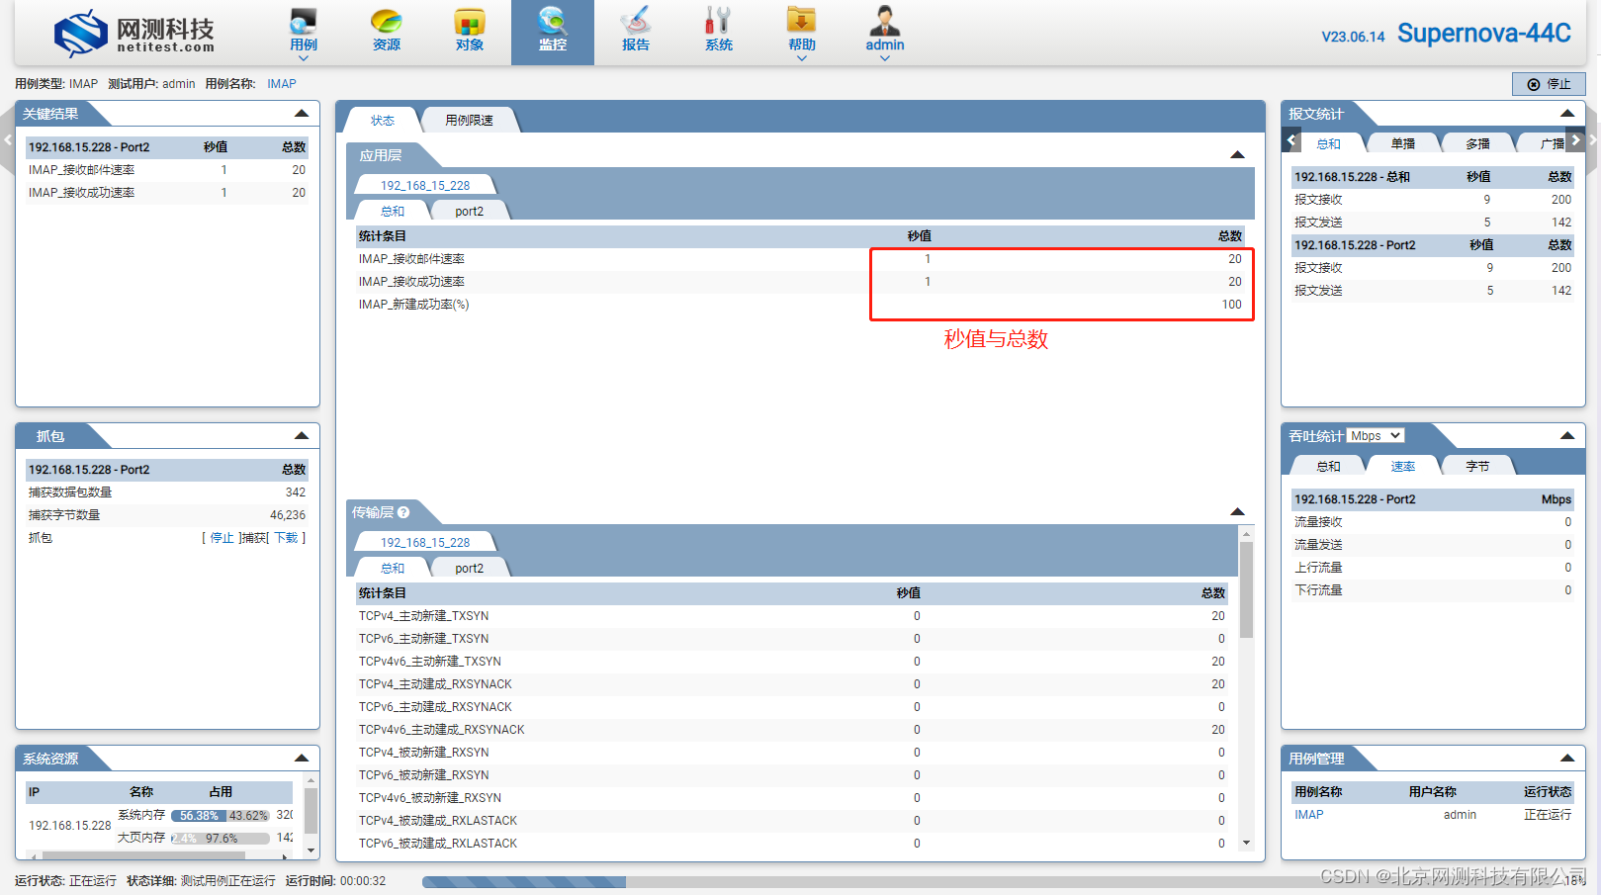This screenshot has width=1601, height=895.
Task: Select the IMAP_新建成功率(%) row
Action: (801, 305)
